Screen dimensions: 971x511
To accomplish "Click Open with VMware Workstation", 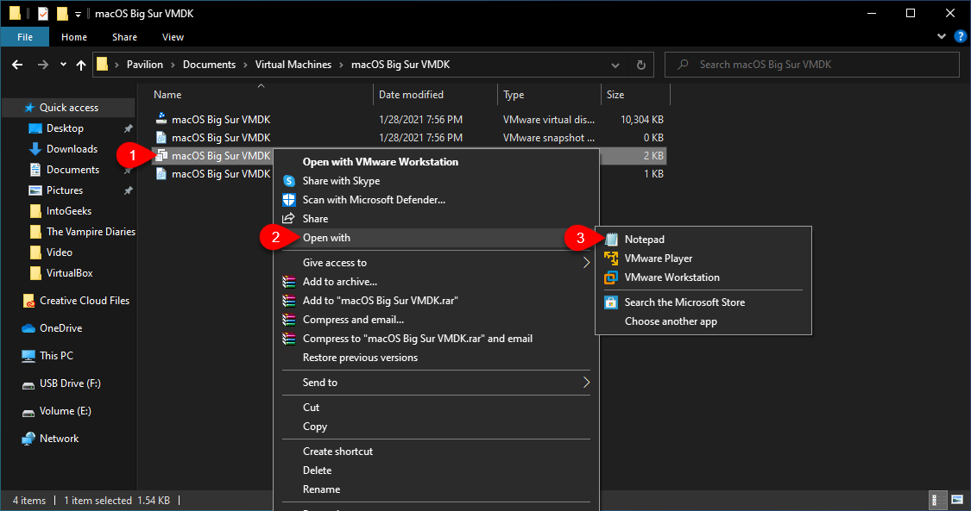I will point(436,162).
